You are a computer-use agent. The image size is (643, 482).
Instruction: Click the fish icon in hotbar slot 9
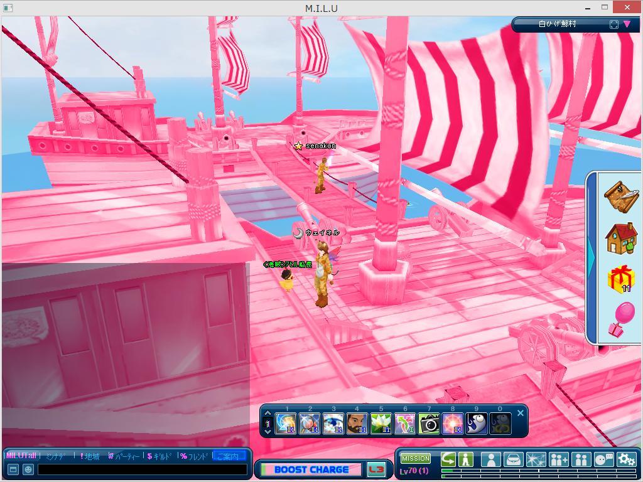[477, 424]
